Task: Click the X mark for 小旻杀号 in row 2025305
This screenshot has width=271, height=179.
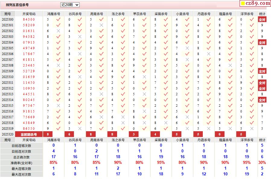Action: pyautogui.click(x=187, y=48)
